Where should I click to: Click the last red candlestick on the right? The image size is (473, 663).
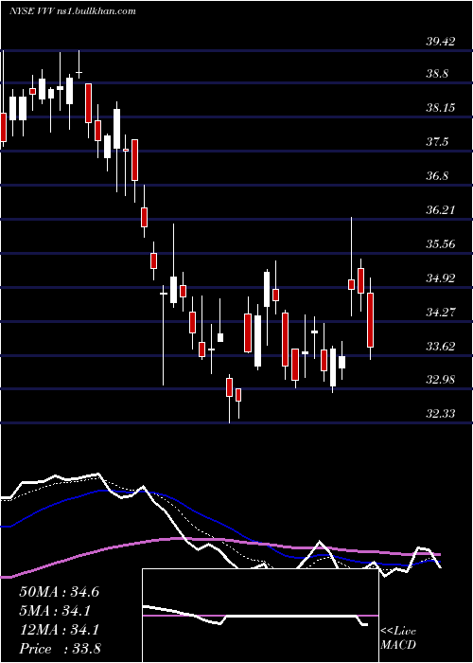tap(371, 320)
